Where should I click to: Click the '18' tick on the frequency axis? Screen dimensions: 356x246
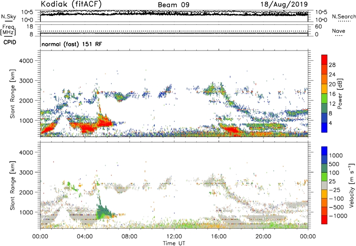[x=30, y=27]
